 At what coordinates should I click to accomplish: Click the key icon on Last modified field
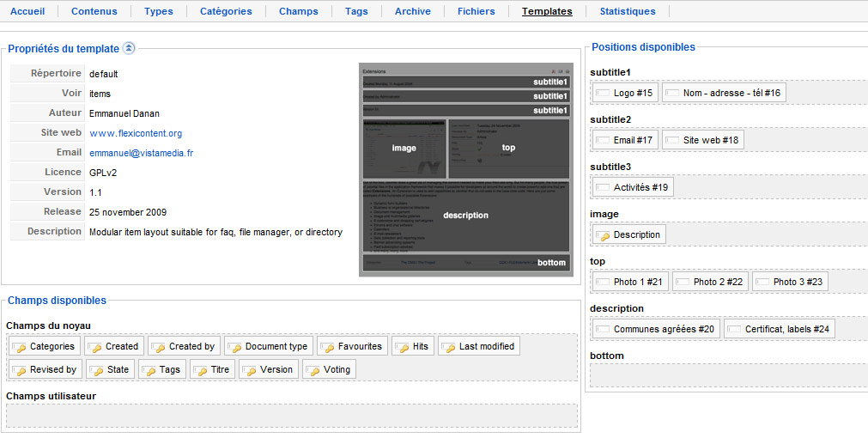point(450,347)
